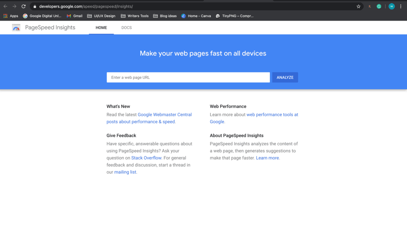The image size is (407, 244).
Task: Click the ANALYZE button
Action: pos(285,77)
